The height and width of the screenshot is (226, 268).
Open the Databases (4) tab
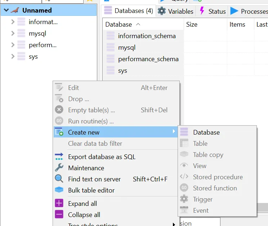click(x=129, y=11)
